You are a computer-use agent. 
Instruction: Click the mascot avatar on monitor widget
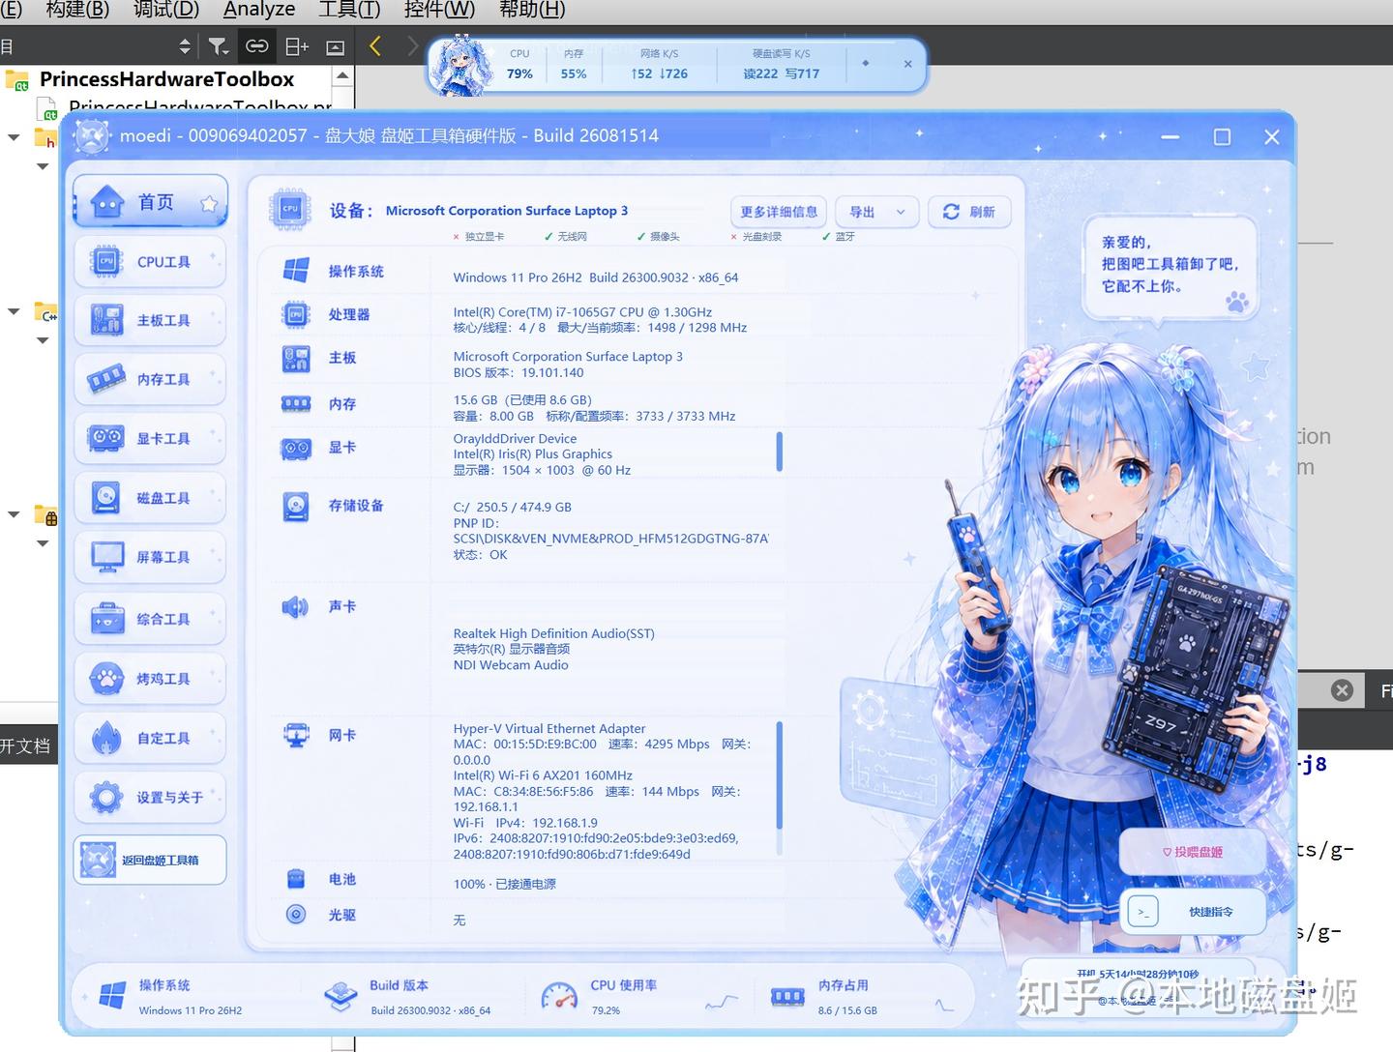click(x=460, y=66)
